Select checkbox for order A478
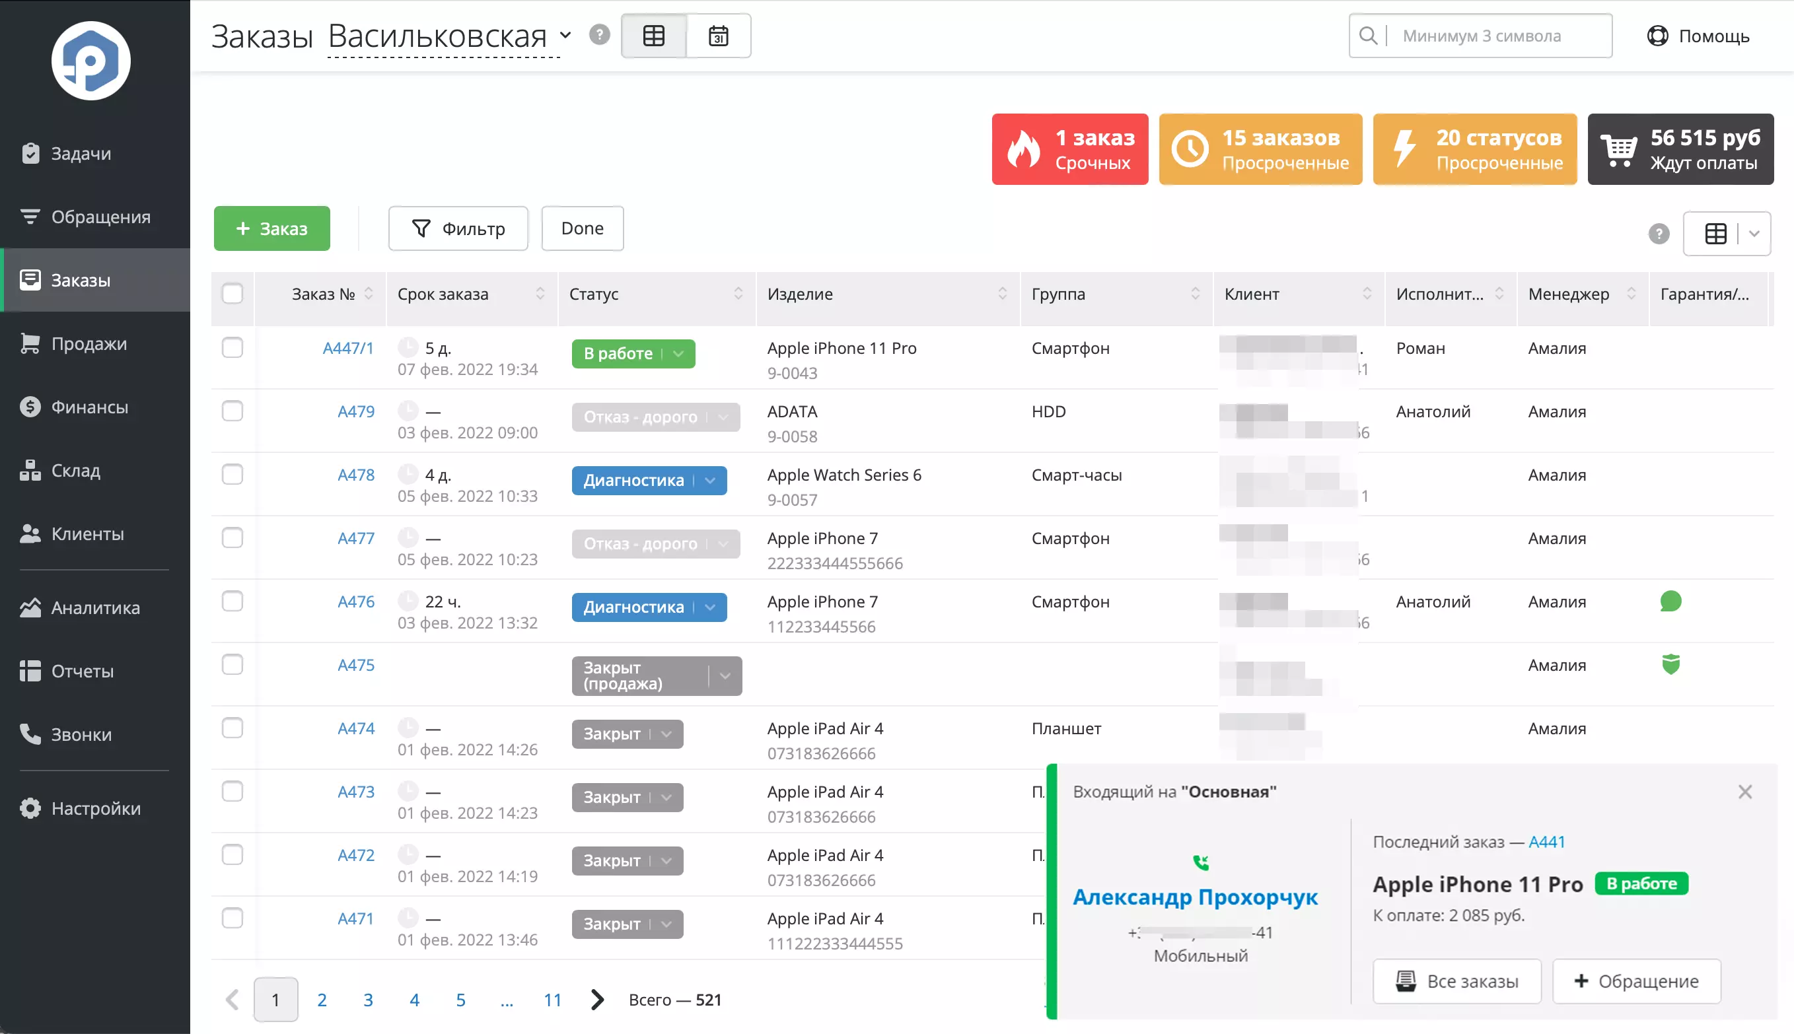 (x=233, y=473)
